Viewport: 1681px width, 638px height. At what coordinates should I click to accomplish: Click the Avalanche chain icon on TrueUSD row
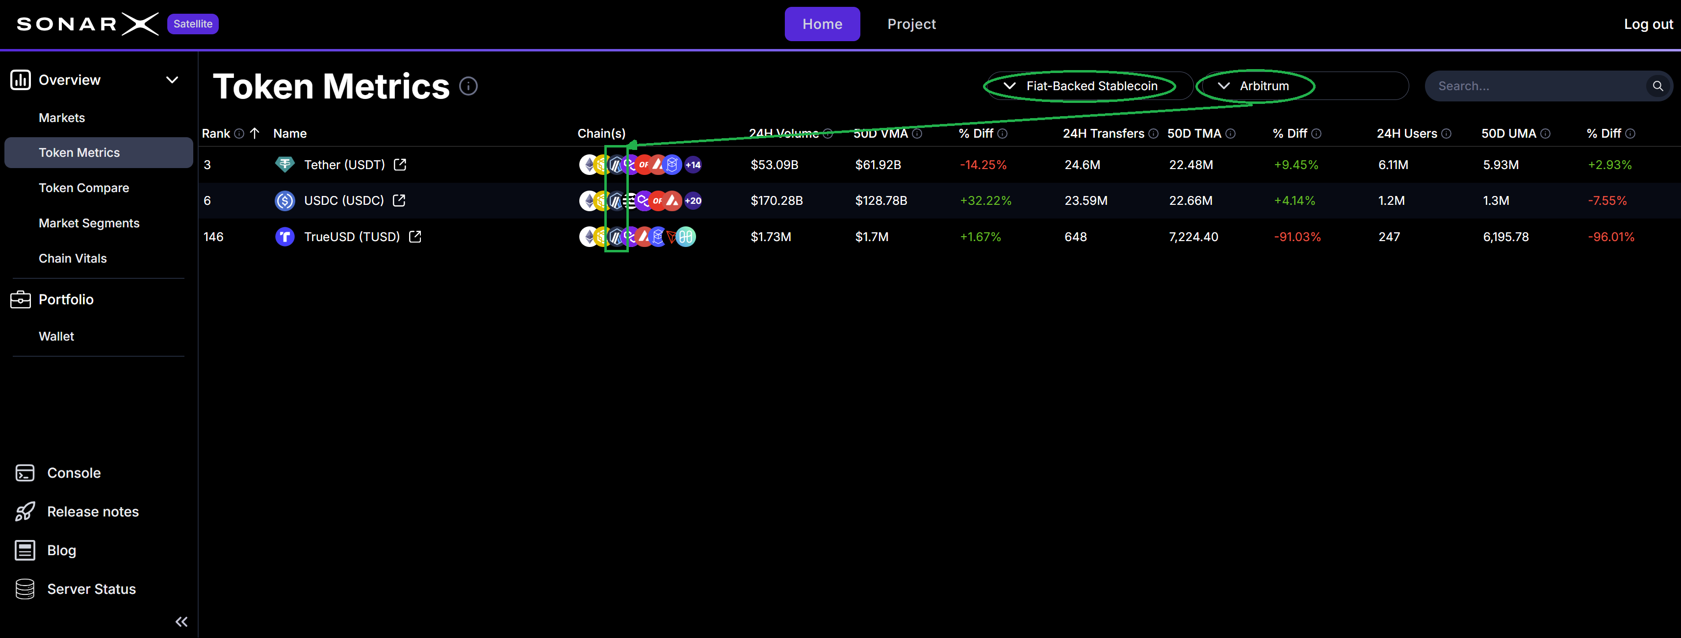pos(644,237)
